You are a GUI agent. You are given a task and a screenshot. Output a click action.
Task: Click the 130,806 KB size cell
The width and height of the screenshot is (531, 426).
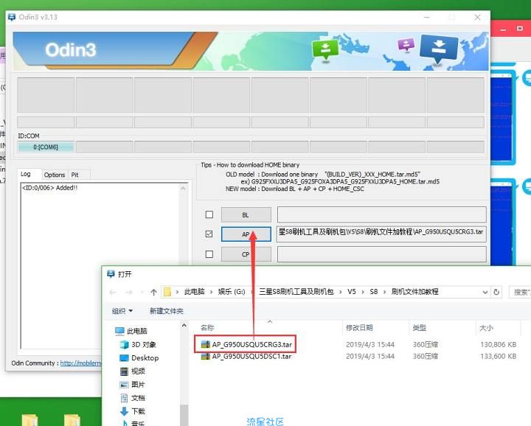click(498, 344)
